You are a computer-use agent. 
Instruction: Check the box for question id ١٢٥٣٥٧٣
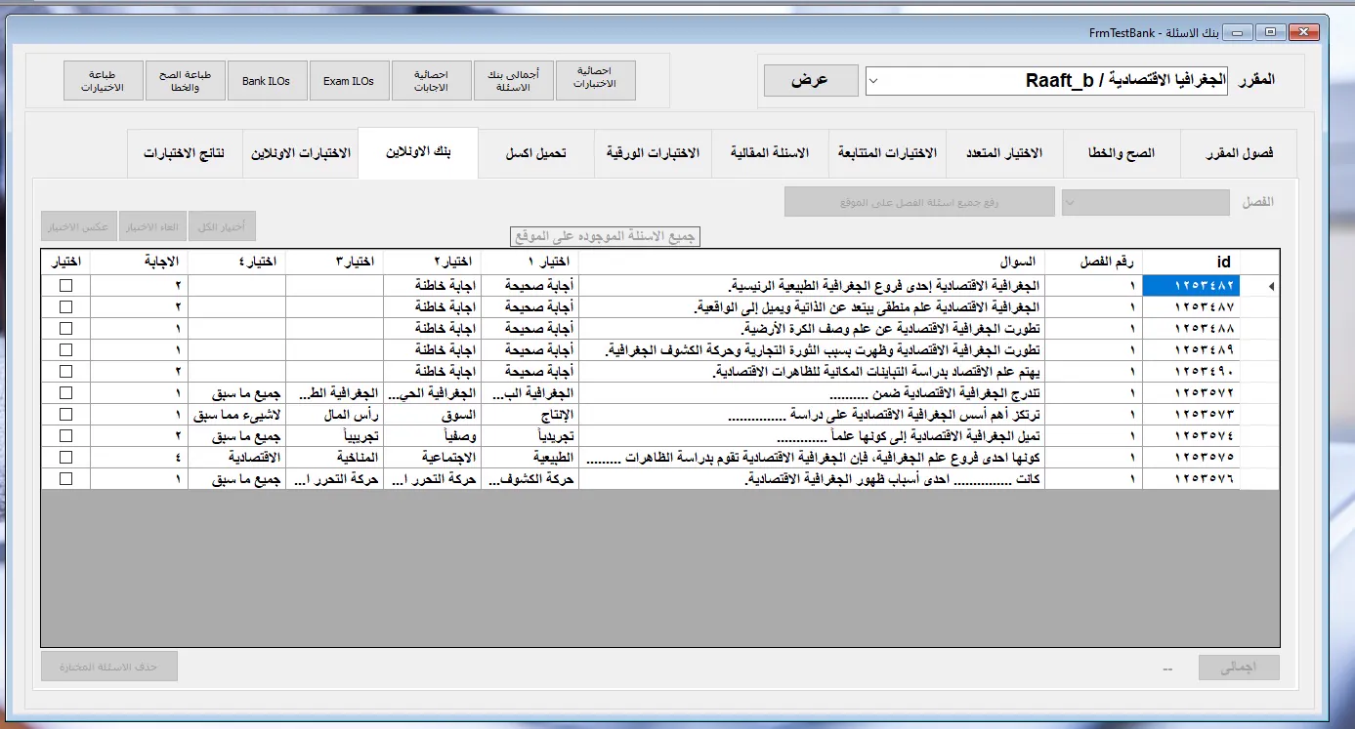click(65, 415)
